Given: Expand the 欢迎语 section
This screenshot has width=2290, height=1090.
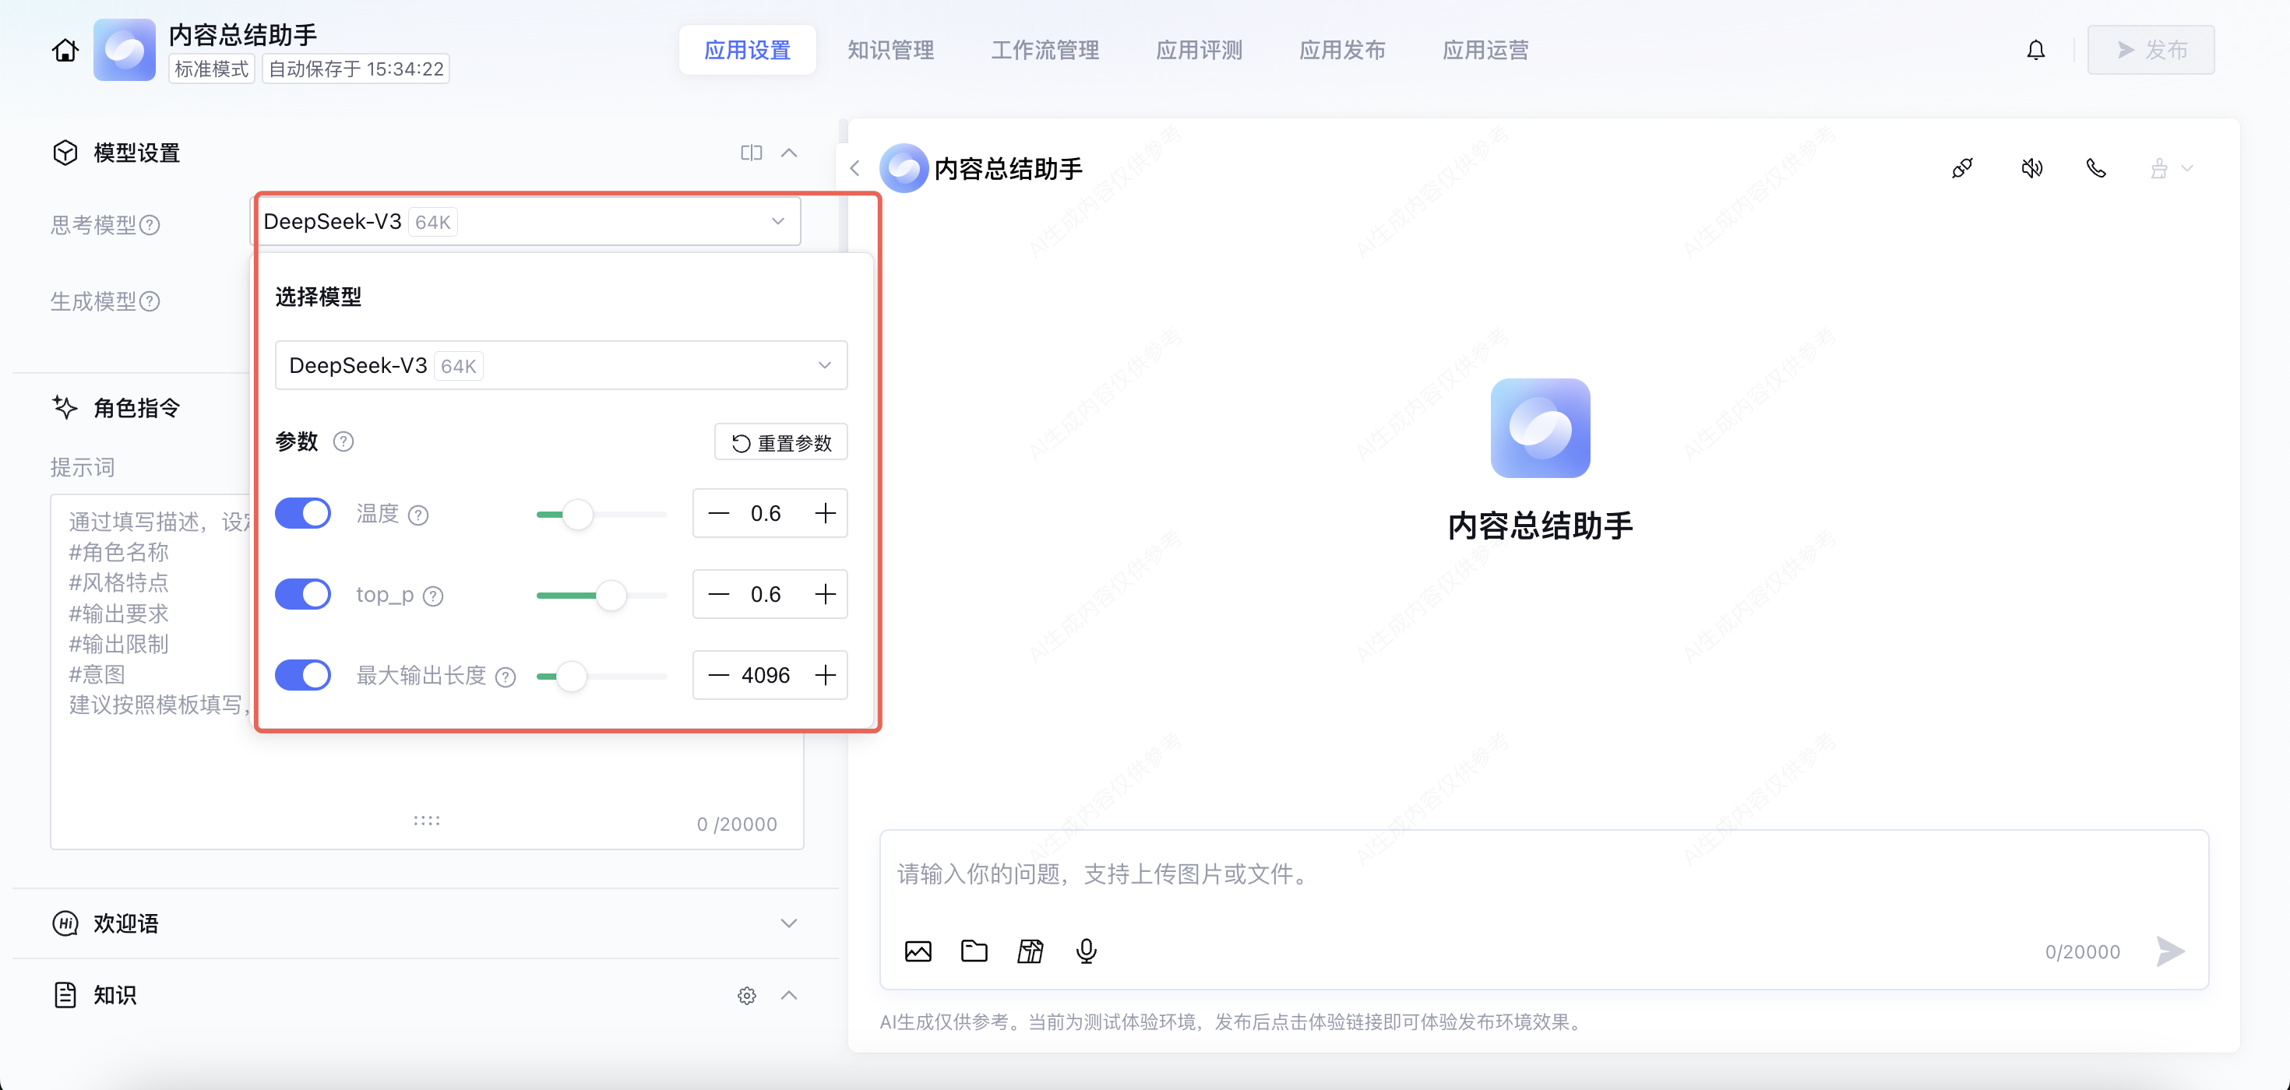Looking at the screenshot, I should [788, 923].
